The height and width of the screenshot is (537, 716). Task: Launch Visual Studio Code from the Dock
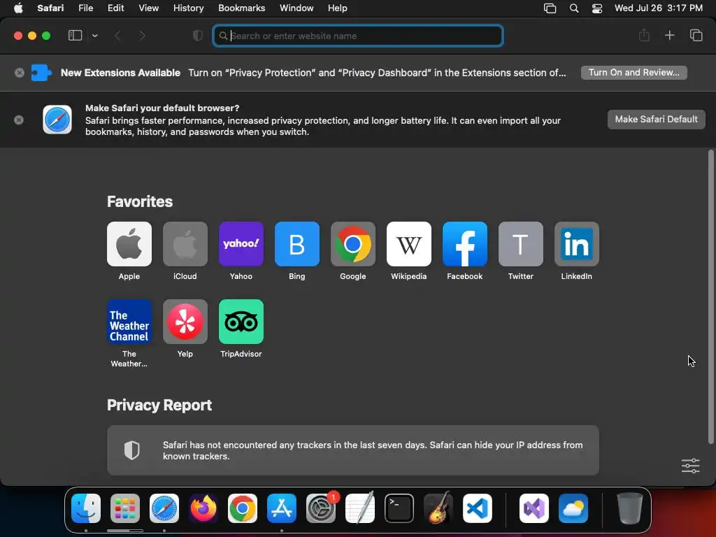(477, 508)
